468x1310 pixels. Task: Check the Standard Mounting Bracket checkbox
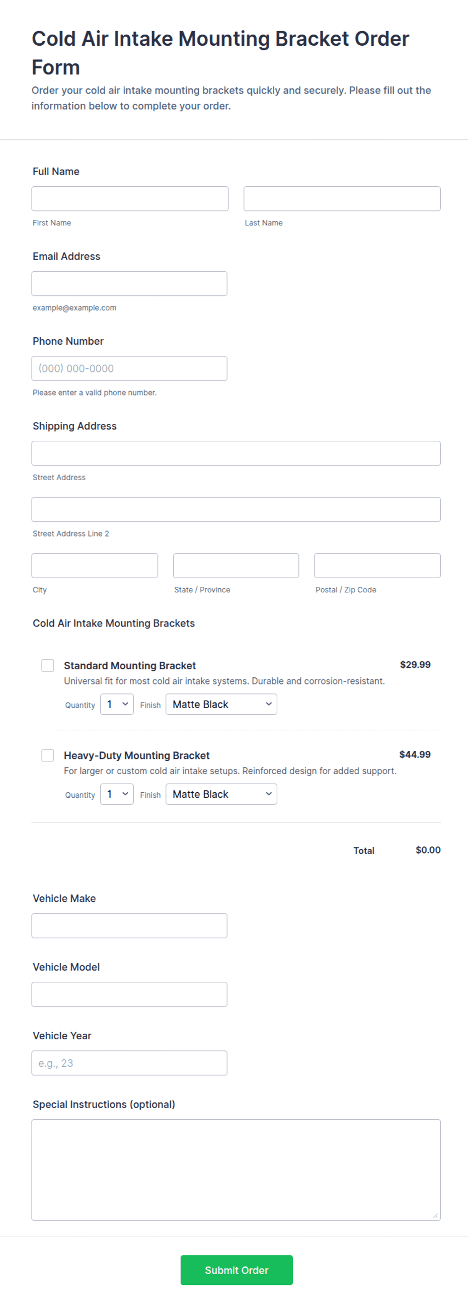click(48, 665)
